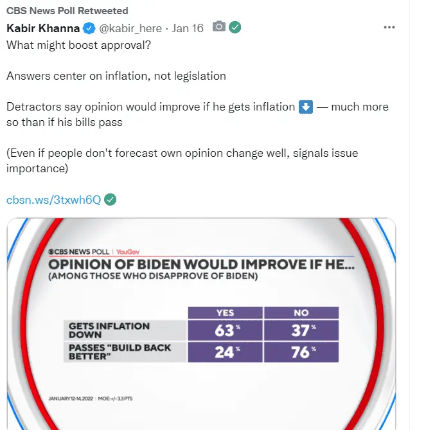Click the down-arrow emoji after 'inflation'
Viewport: 426px width, 430px height.
point(306,107)
